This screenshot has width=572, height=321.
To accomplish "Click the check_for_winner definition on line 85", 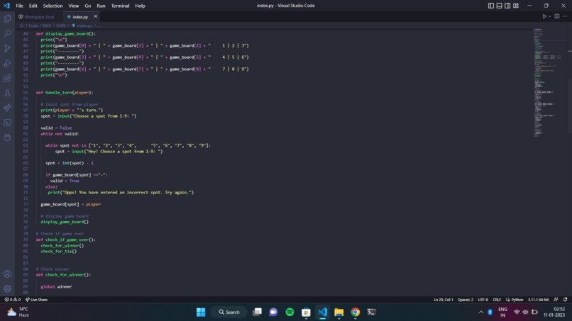I will tap(65, 275).
